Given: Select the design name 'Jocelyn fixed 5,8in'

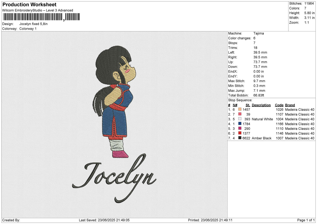Looking at the screenshot, I should point(34,24).
